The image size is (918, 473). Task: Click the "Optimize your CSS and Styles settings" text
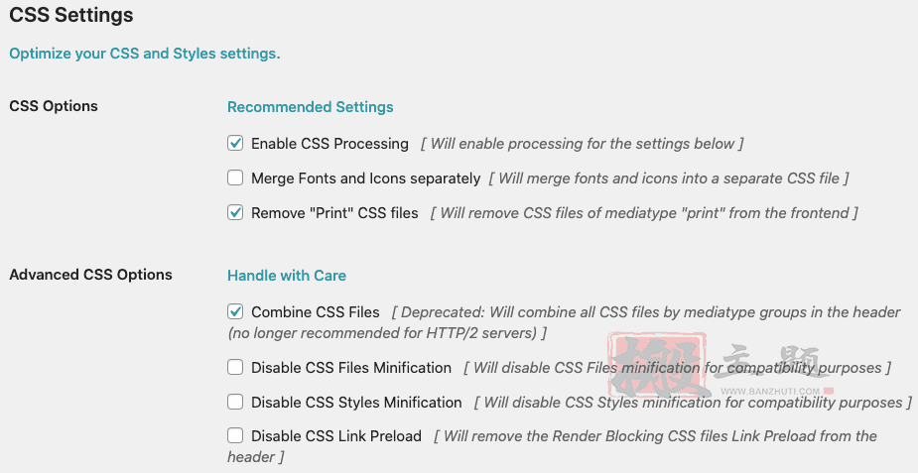(x=145, y=54)
